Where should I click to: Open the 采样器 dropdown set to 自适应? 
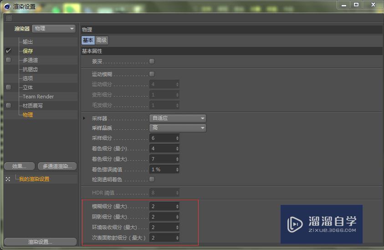[x=178, y=118]
